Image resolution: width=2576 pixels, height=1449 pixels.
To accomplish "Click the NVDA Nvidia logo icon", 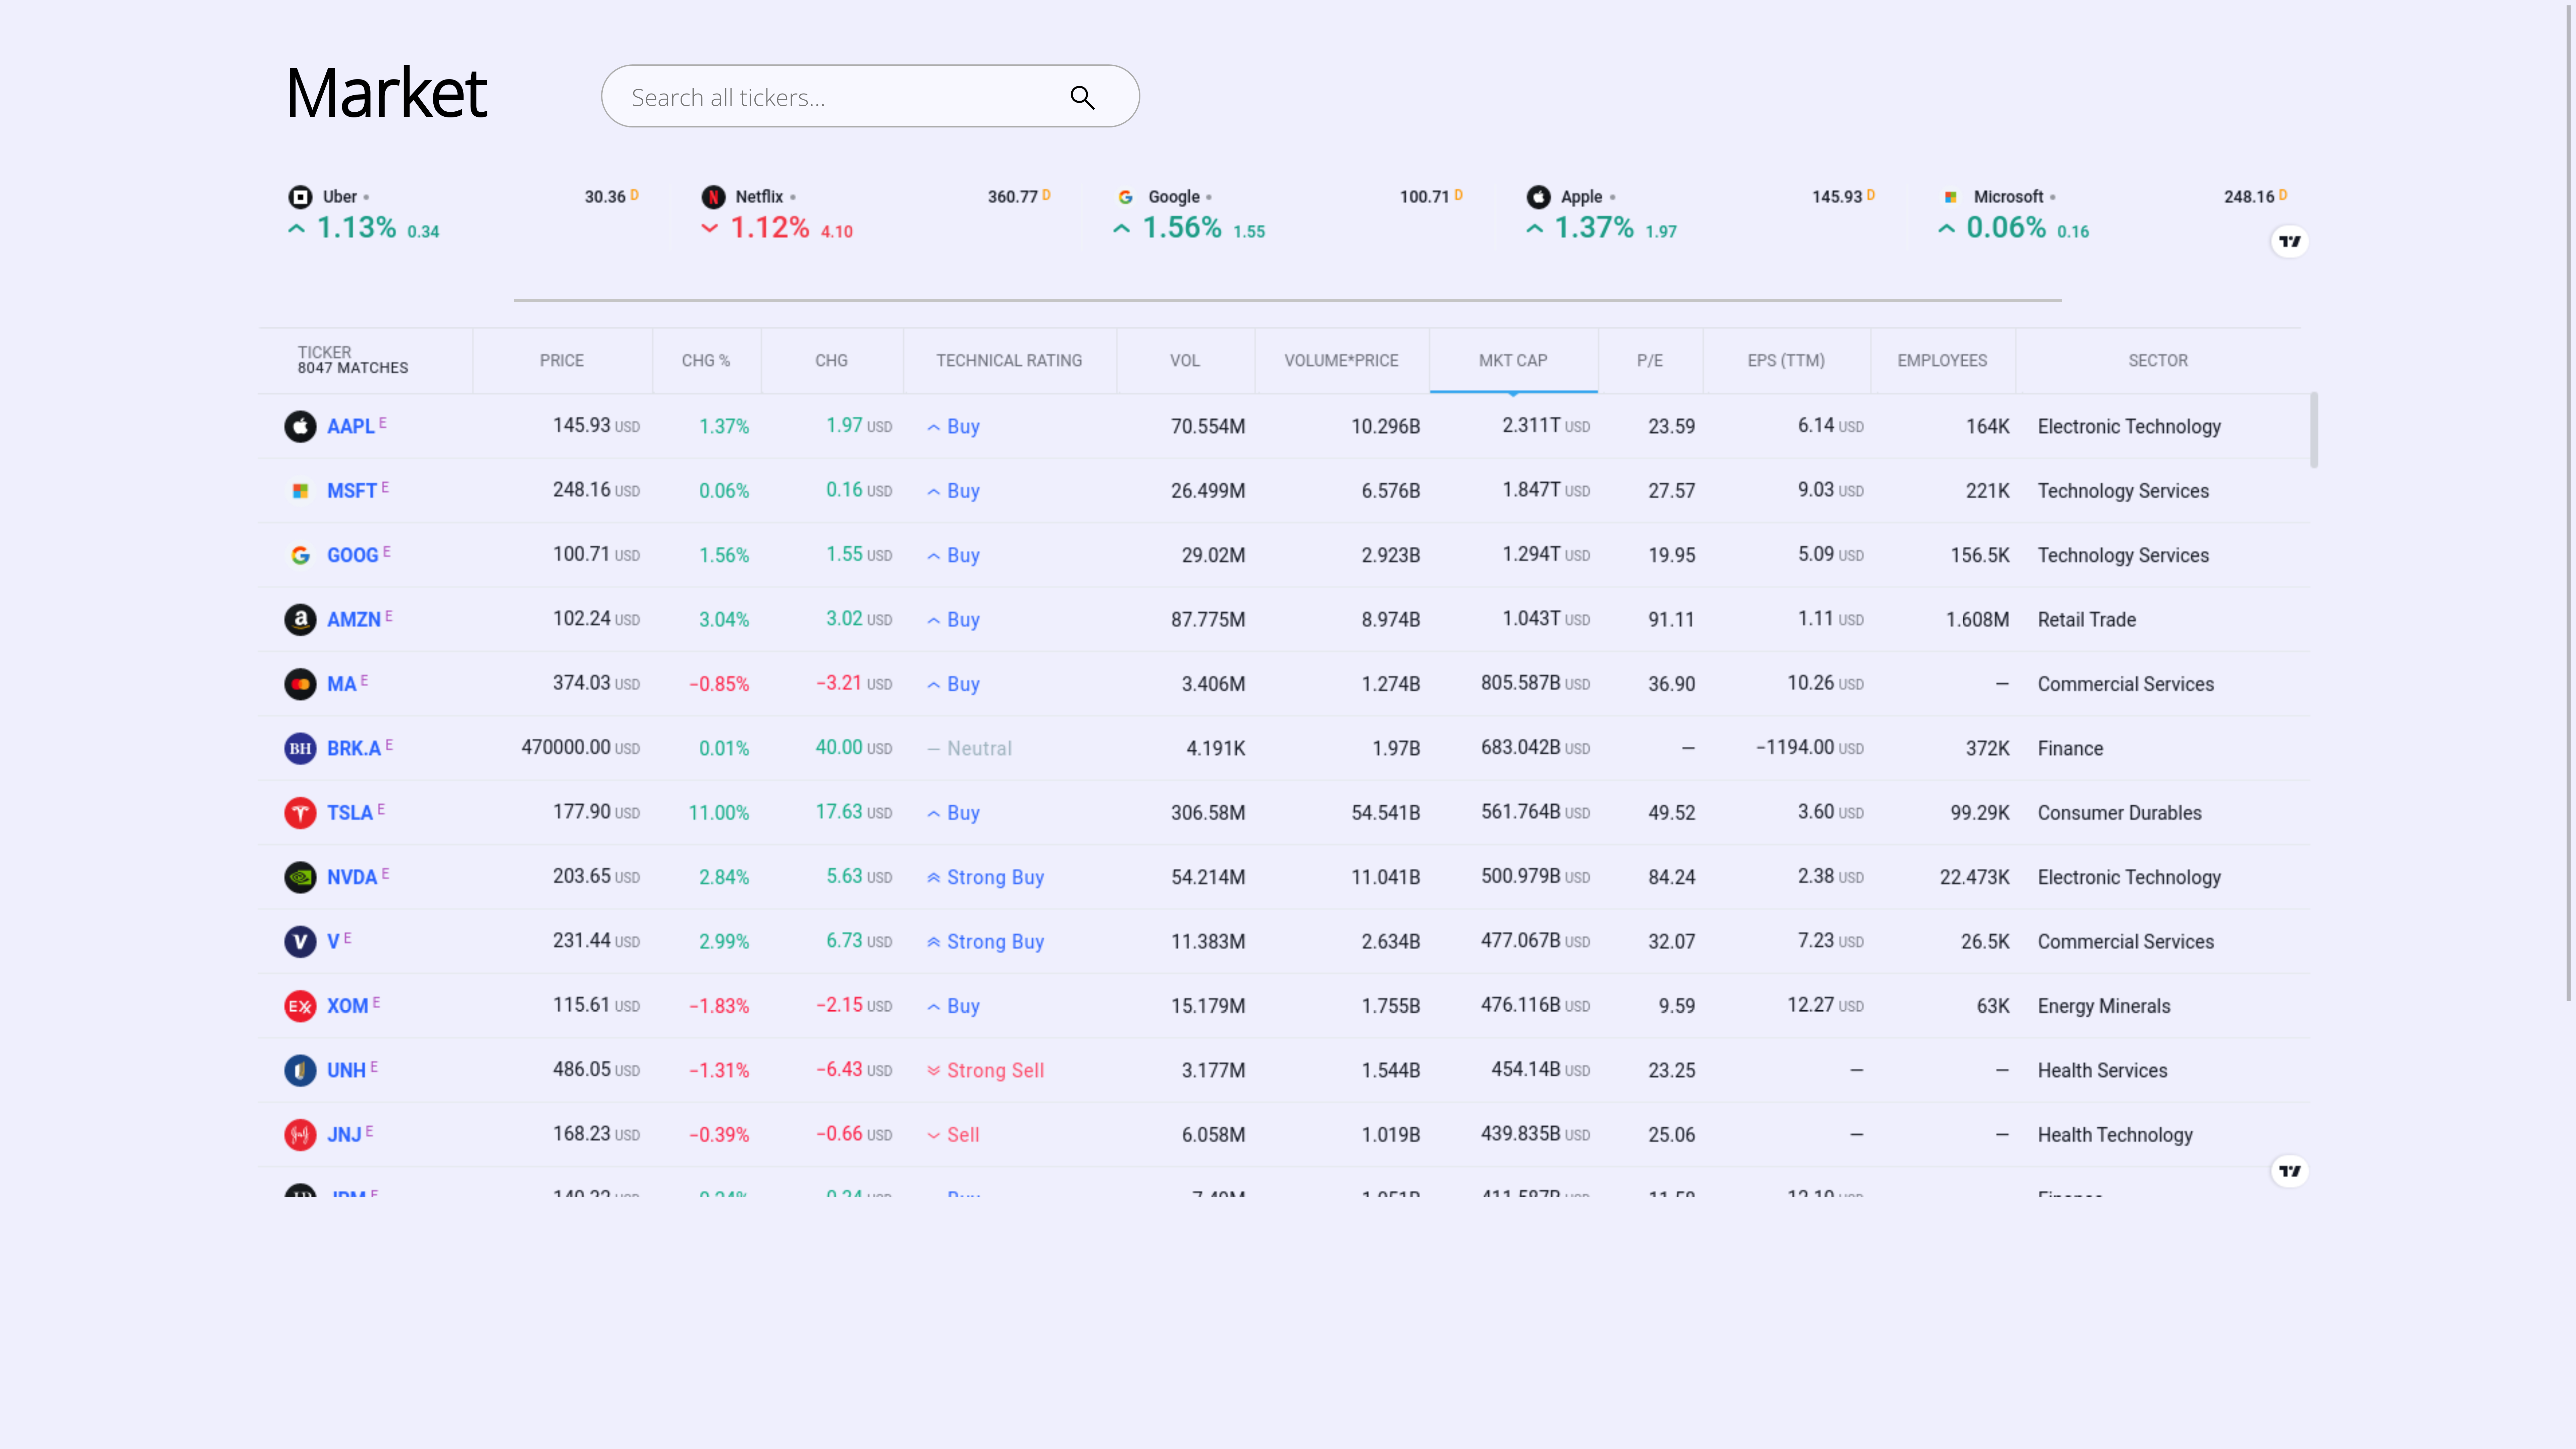I will pyautogui.click(x=300, y=877).
